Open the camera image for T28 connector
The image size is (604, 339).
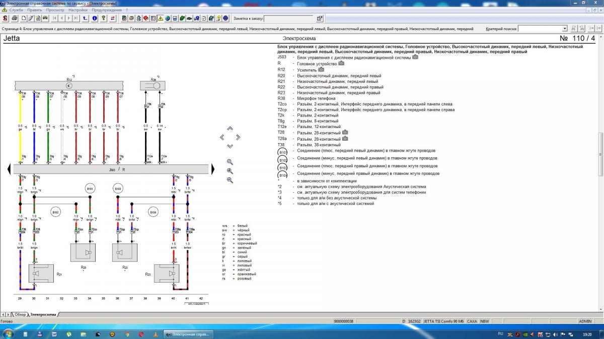(345, 133)
